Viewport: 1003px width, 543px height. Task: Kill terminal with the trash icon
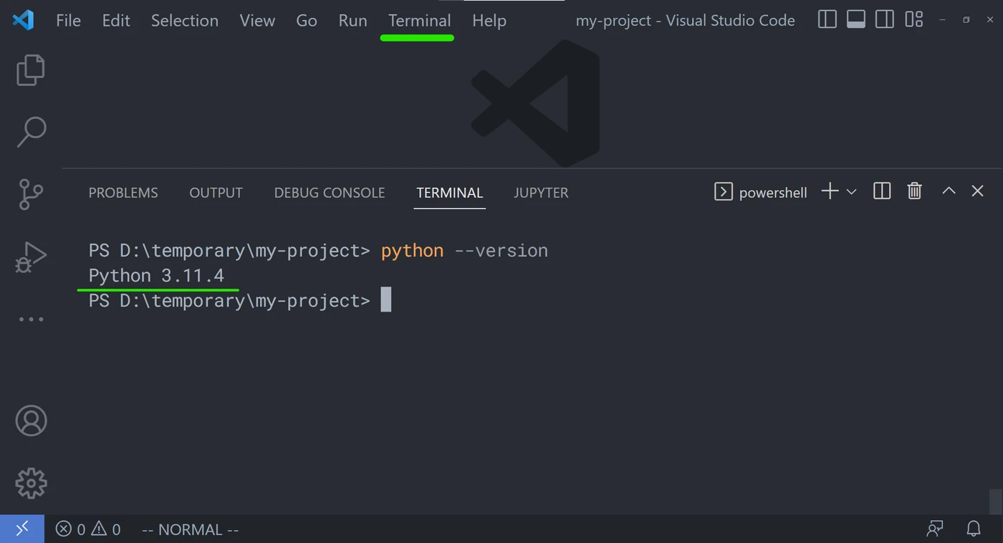point(914,191)
